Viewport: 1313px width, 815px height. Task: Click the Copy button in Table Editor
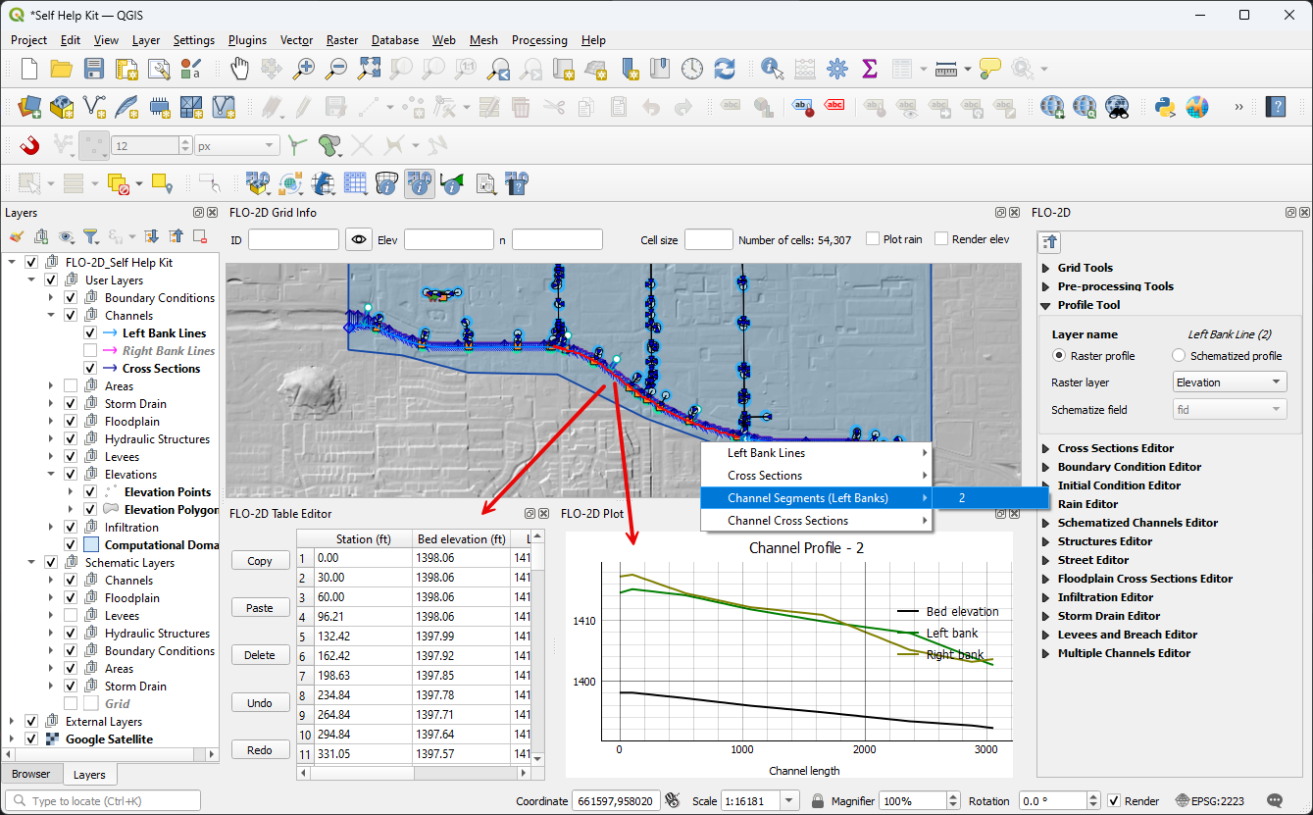(260, 561)
